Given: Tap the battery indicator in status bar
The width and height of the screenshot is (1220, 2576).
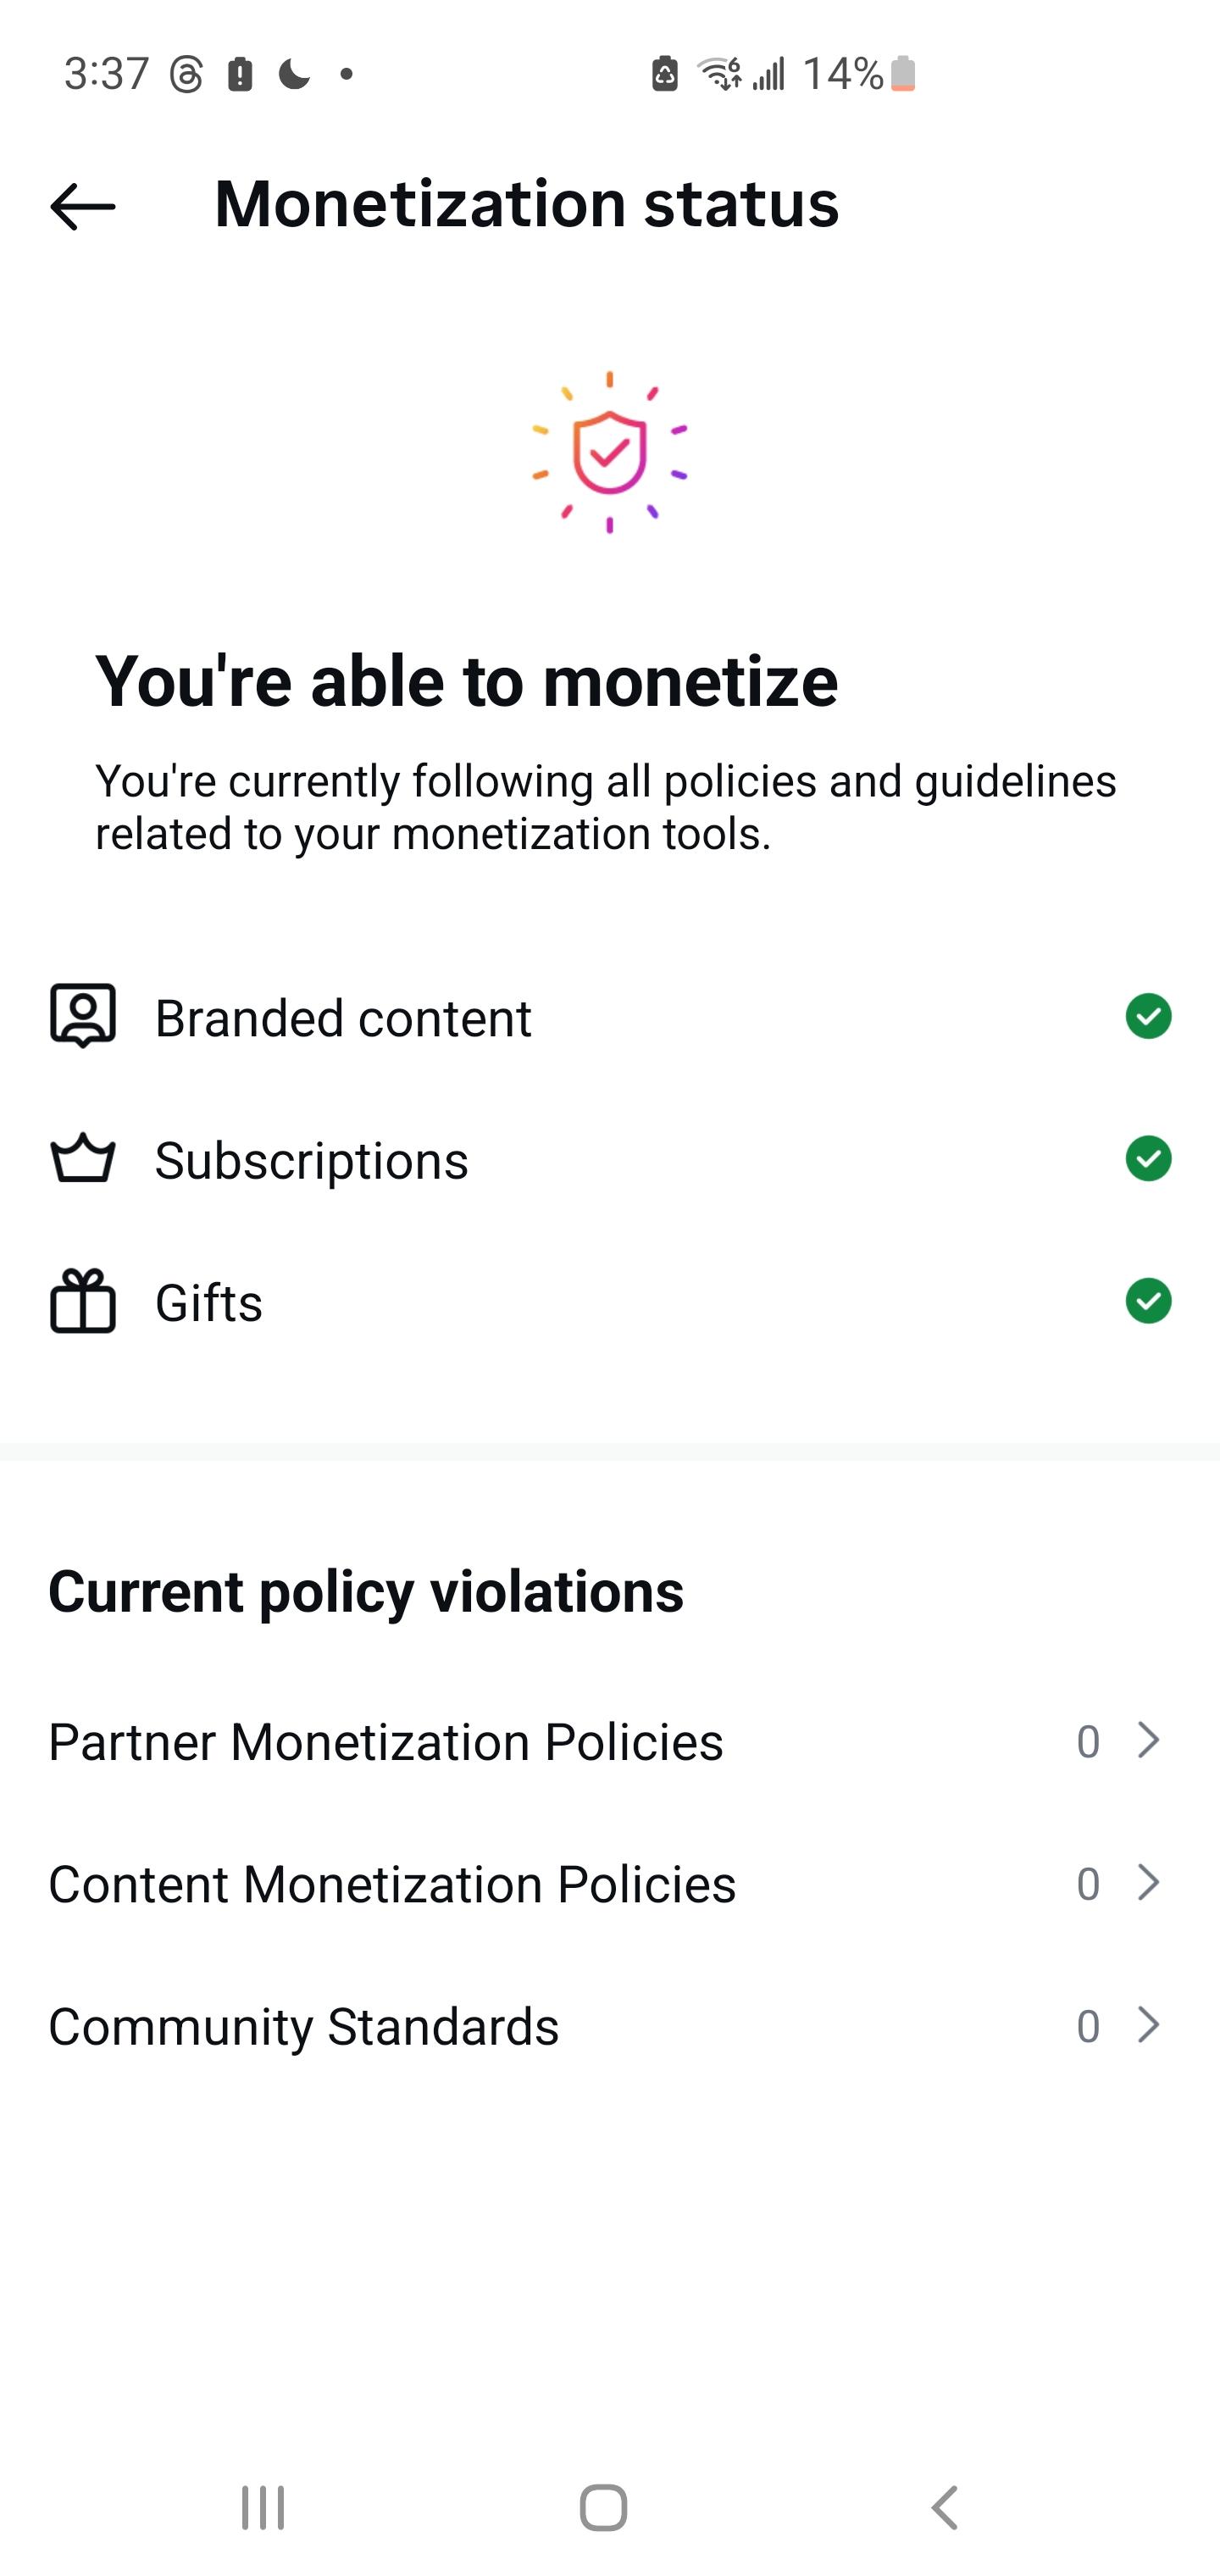Looking at the screenshot, I should 902,74.
